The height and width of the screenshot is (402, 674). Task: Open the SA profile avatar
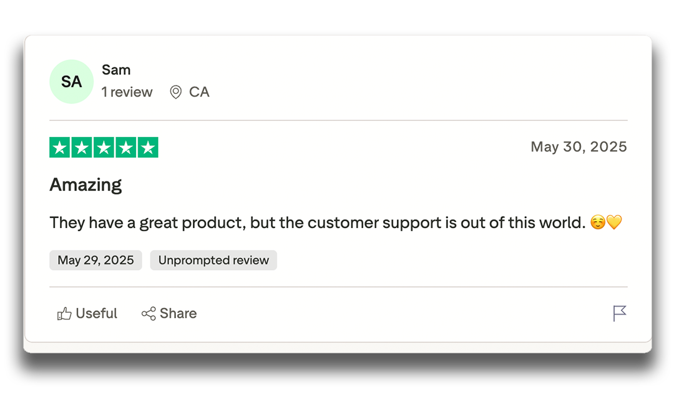tap(71, 82)
